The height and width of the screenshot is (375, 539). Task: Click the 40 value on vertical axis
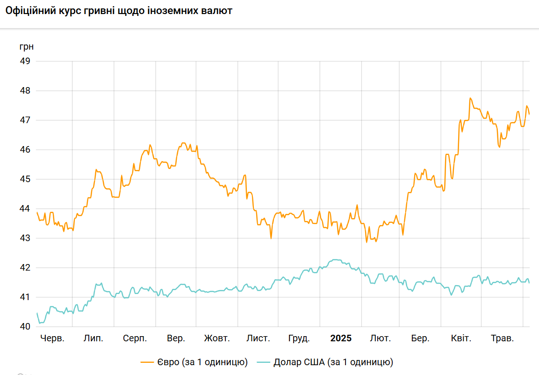(x=25, y=327)
